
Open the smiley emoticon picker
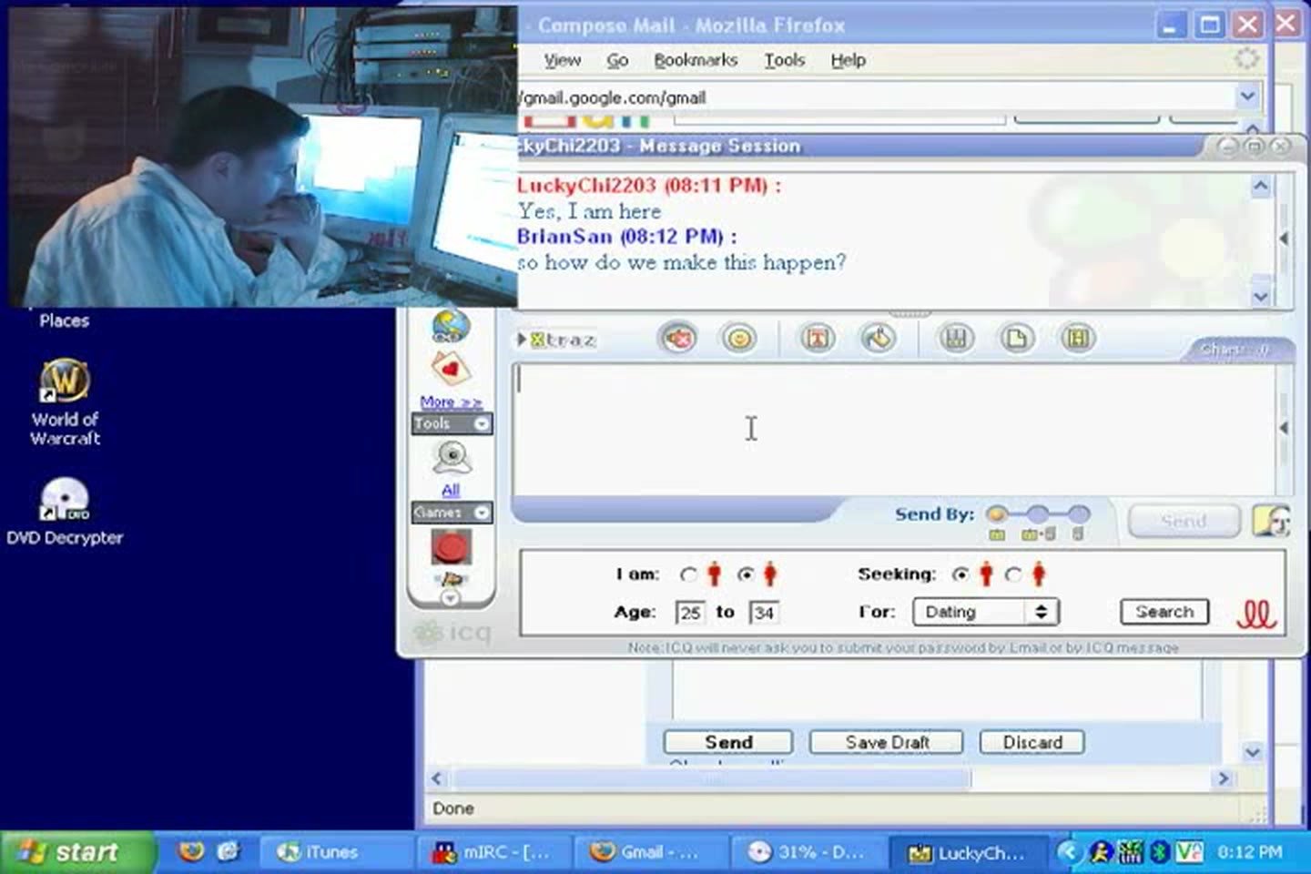(x=739, y=339)
